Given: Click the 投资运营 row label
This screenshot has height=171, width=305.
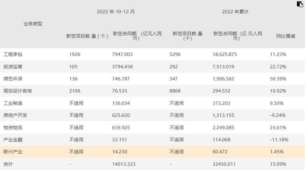Looking at the screenshot, I should 13,66.
